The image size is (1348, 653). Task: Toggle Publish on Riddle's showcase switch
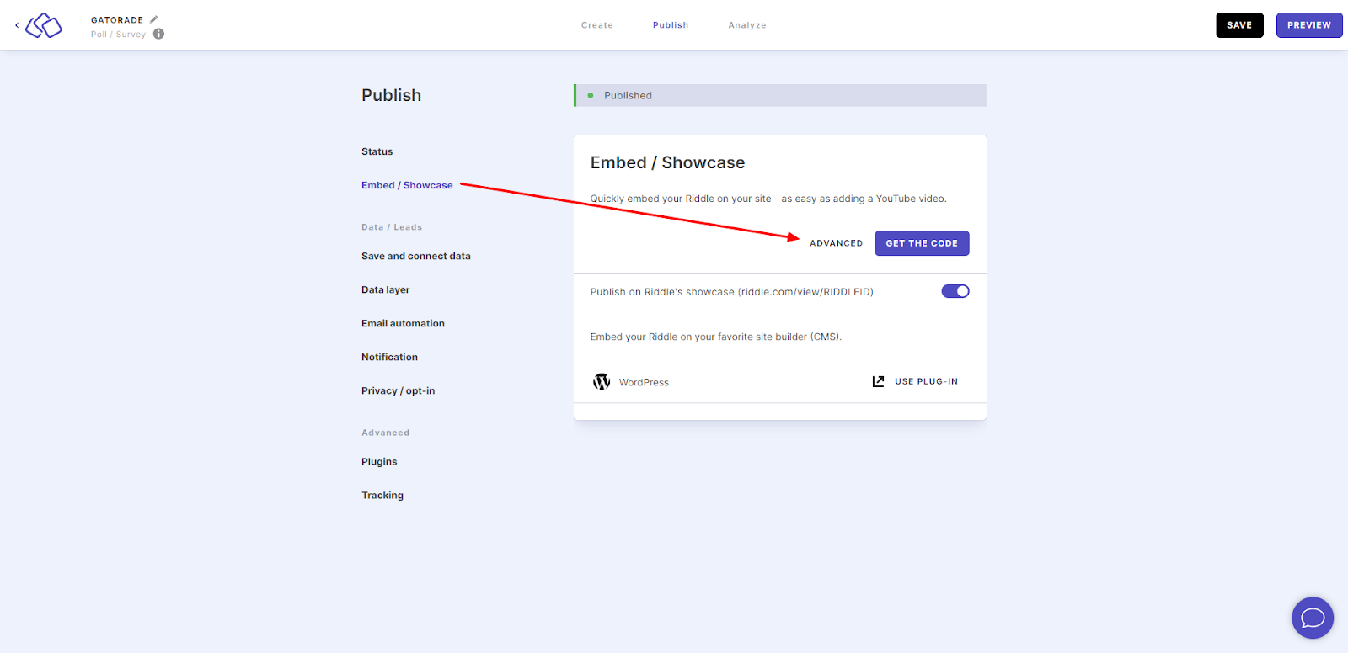click(955, 291)
